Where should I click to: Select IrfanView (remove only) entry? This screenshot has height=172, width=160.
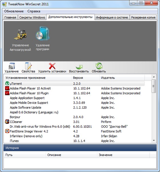[x=74, y=136]
